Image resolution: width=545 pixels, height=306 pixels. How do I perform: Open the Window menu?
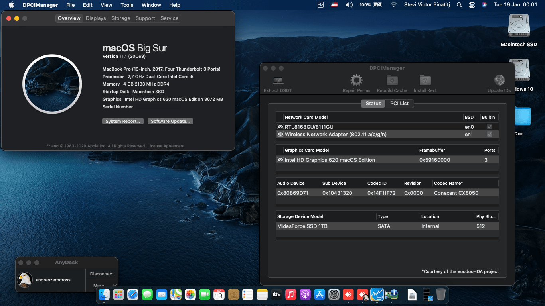point(151,5)
